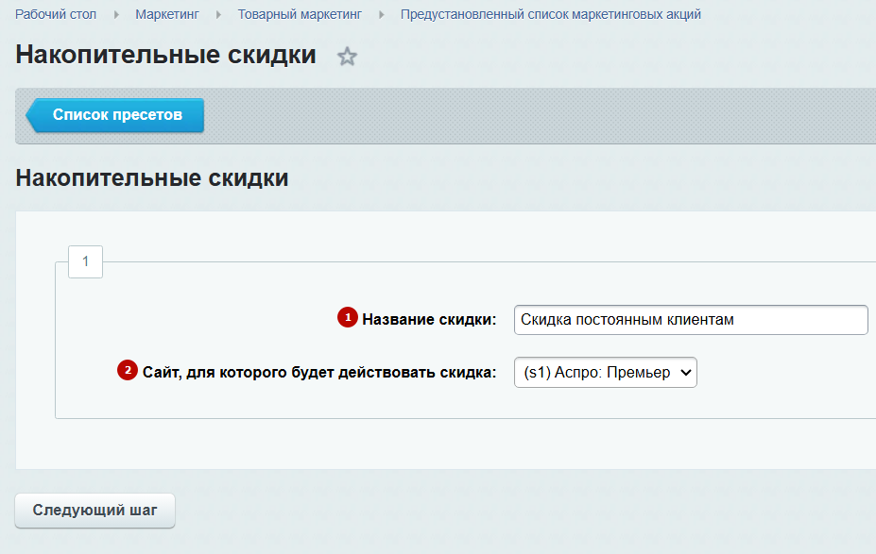
Task: Select step tab number 1
Action: (85, 261)
